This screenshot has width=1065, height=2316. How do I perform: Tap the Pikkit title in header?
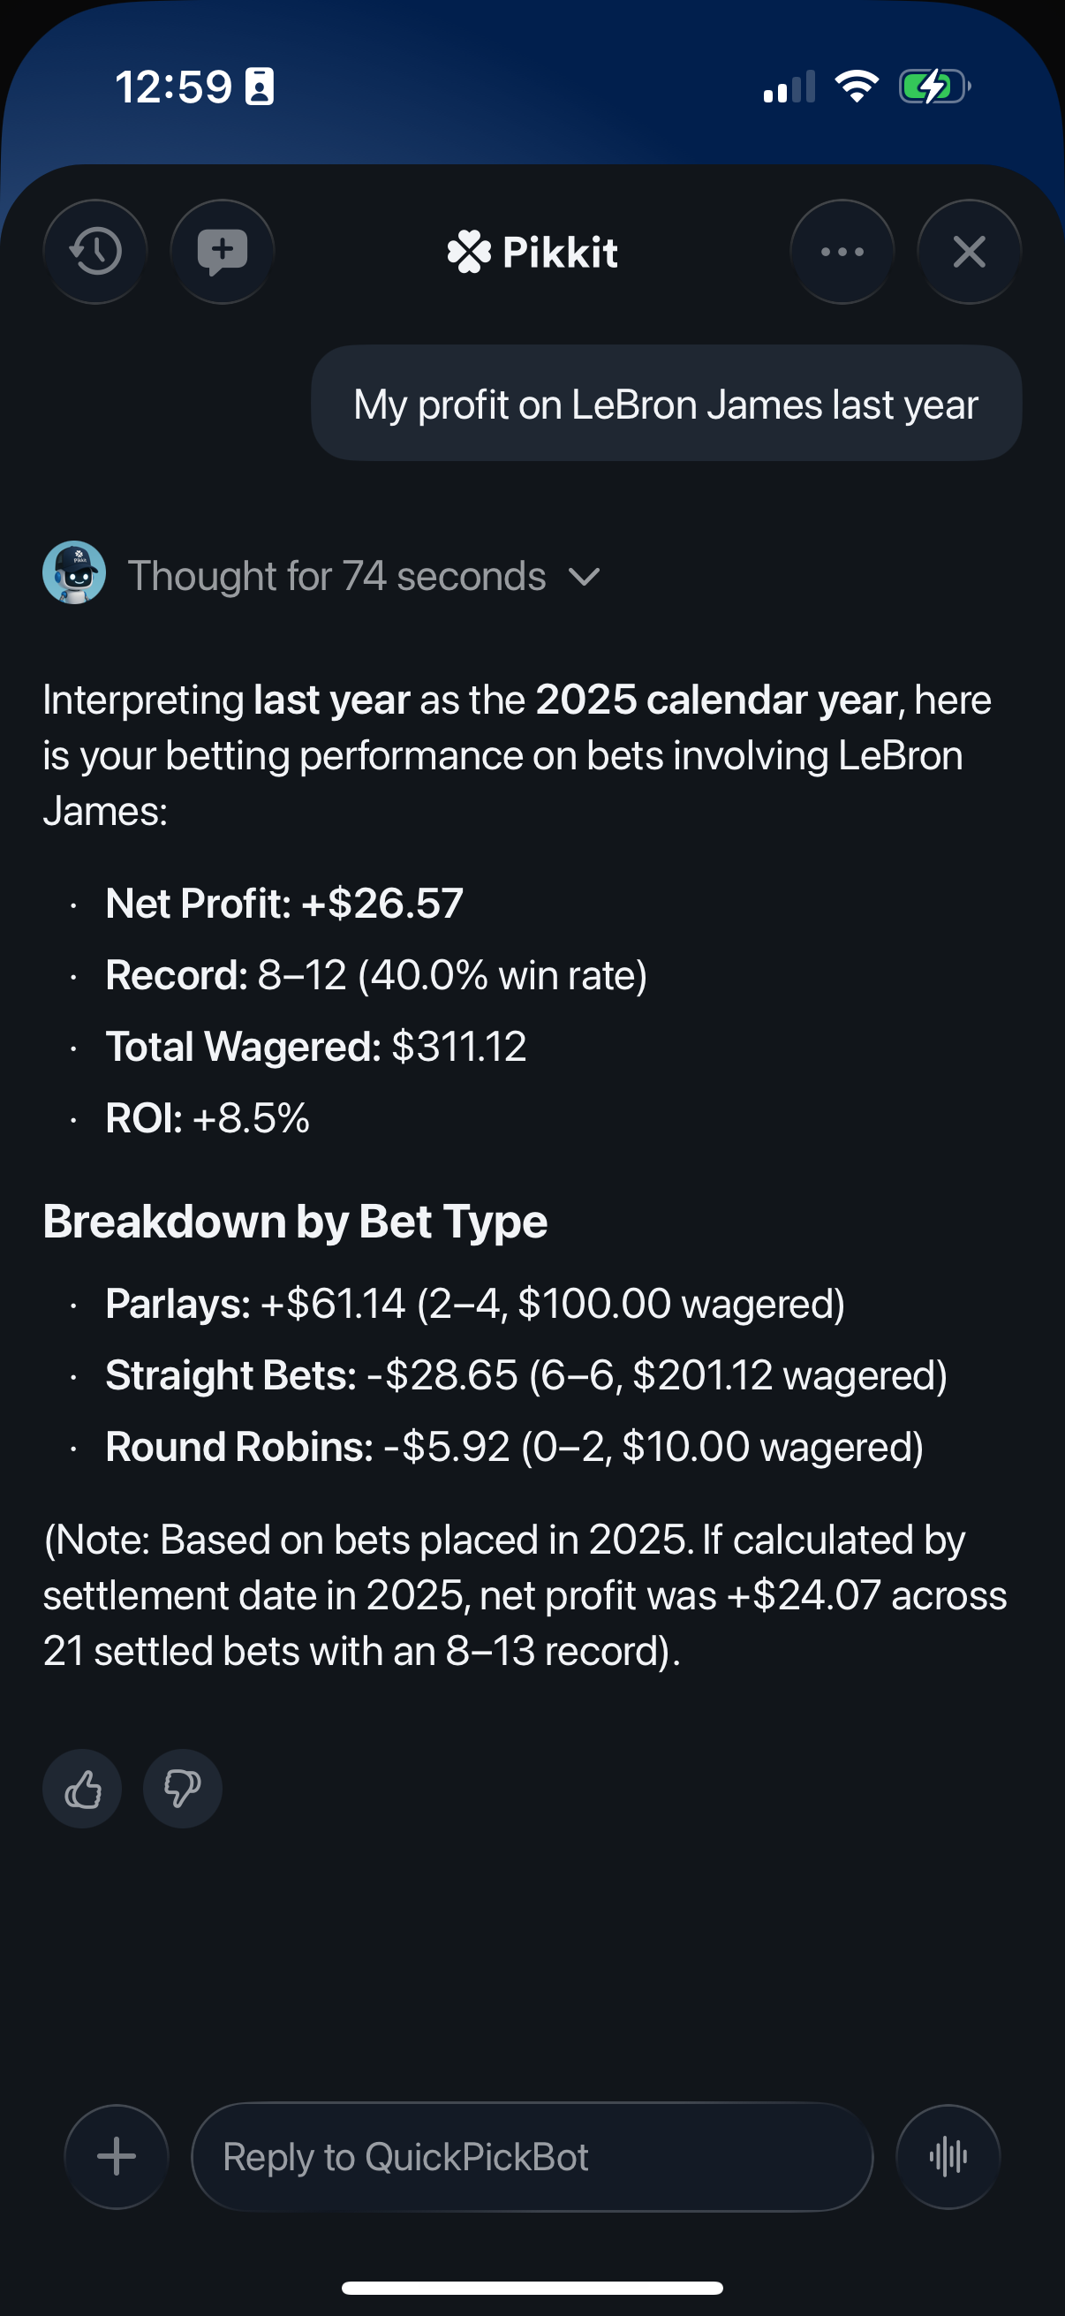point(560,253)
